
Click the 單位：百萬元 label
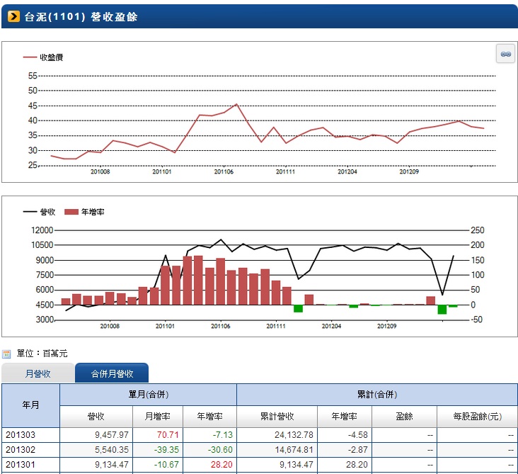pos(42,354)
